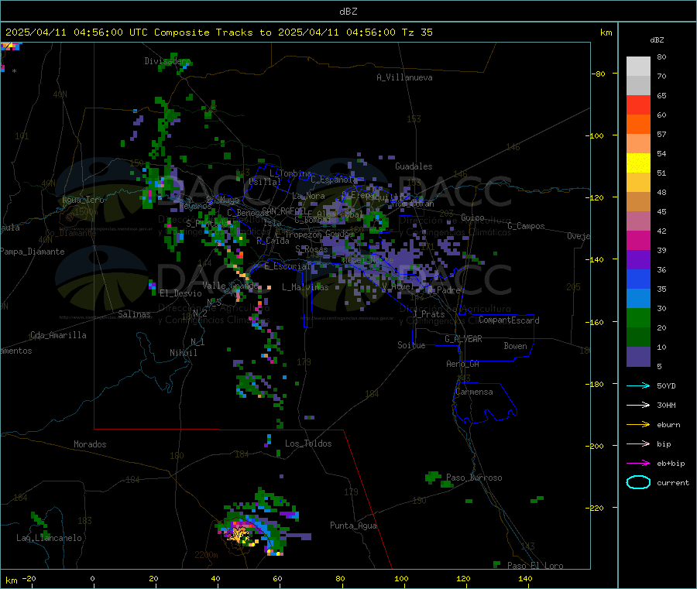Click the Morados map label
The image size is (697, 589).
[90, 444]
